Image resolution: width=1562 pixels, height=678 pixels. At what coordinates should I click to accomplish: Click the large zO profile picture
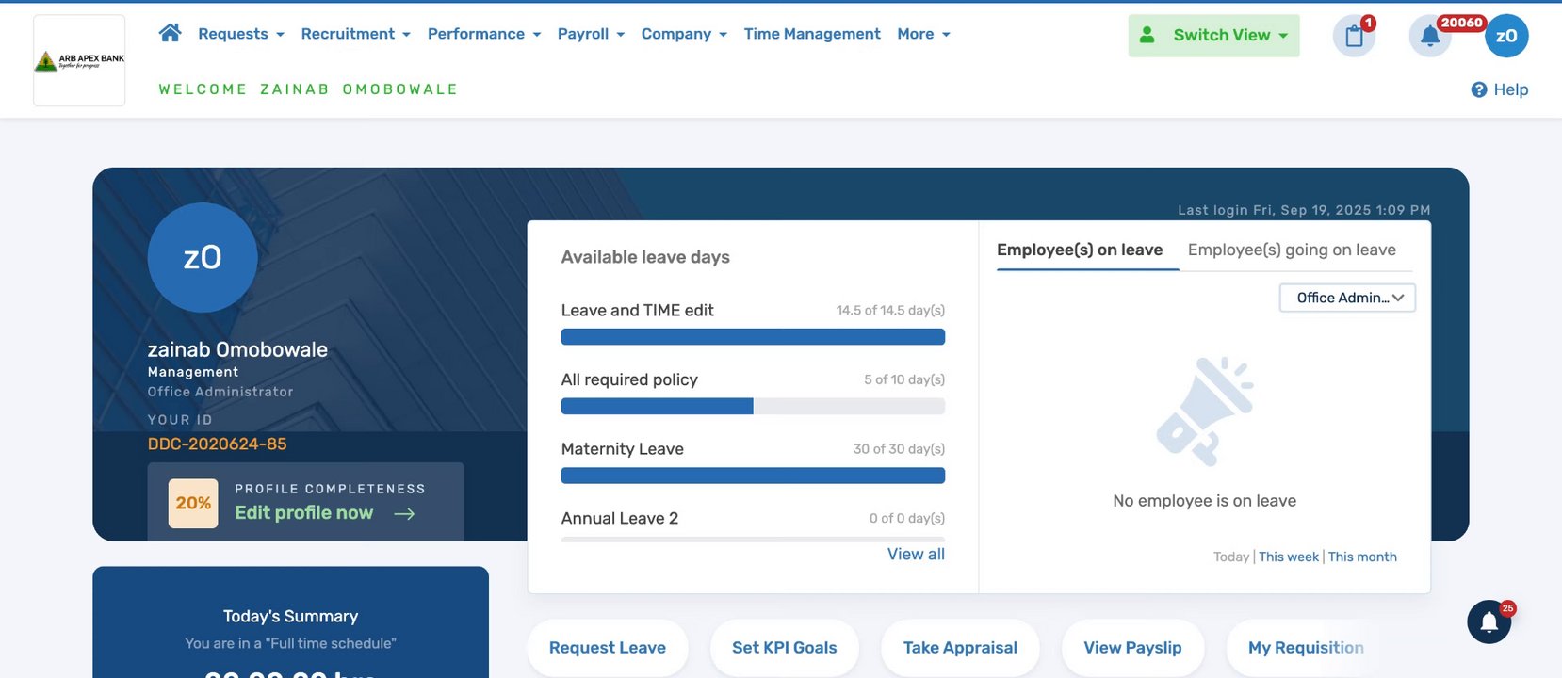coord(203,257)
